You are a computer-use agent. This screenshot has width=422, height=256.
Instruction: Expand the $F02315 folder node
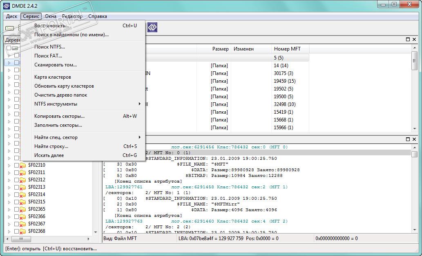(x=9, y=202)
